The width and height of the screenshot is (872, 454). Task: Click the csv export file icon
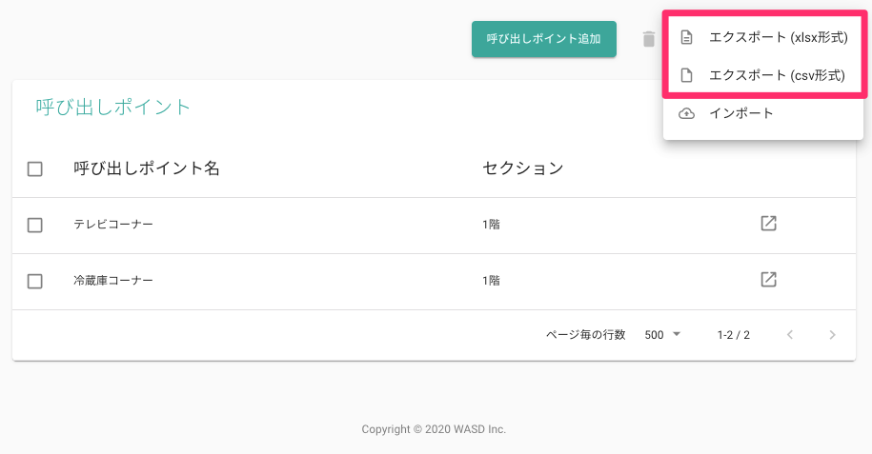tap(687, 75)
